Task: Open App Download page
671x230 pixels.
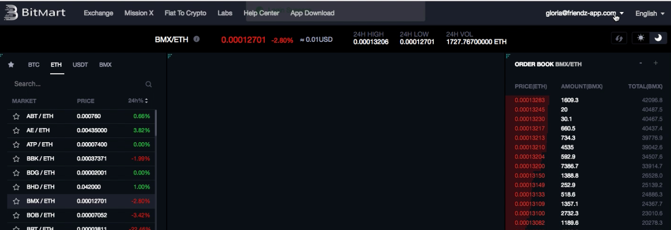Action: point(313,13)
